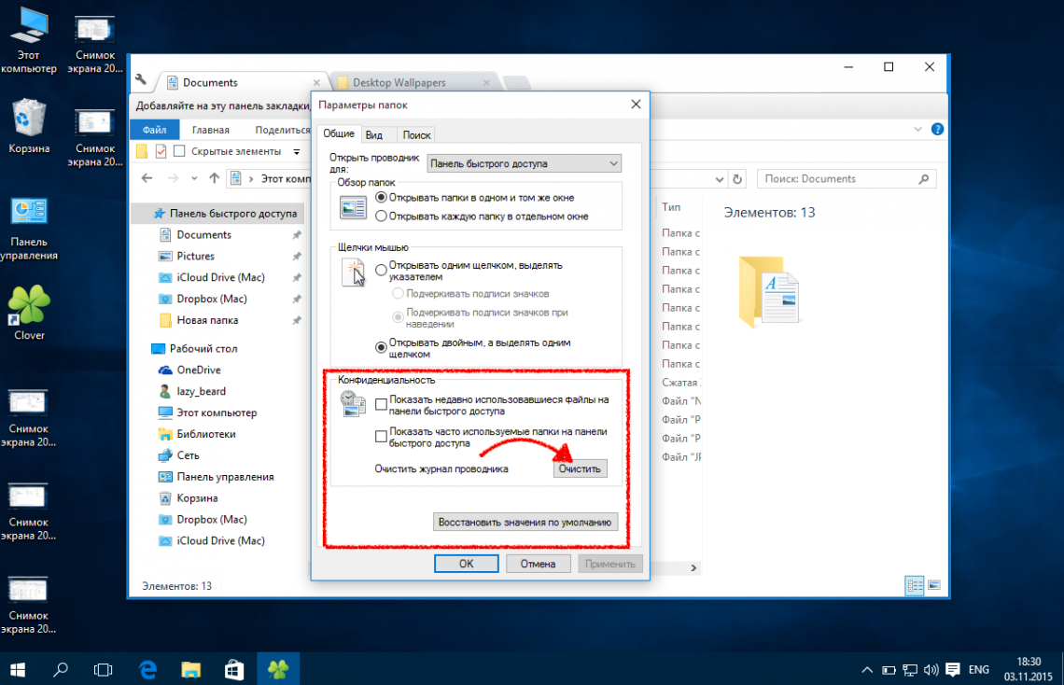Open the blue help question mark icon
Image resolution: width=1064 pixels, height=685 pixels.
click(x=937, y=130)
